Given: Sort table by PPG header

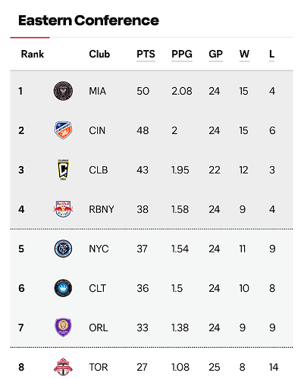Looking at the screenshot, I should 182,54.
